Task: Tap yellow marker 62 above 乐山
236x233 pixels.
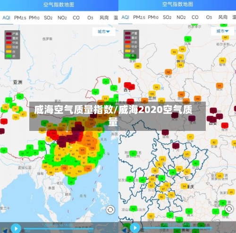Action: [152, 186]
